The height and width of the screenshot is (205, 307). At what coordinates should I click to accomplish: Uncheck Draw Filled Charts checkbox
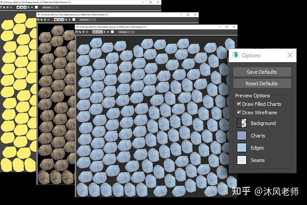tap(239, 104)
